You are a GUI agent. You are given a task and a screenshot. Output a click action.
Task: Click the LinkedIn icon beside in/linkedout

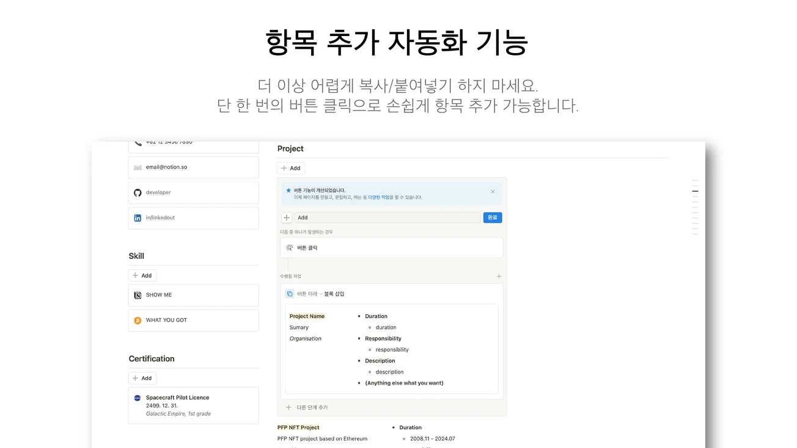[x=138, y=218]
